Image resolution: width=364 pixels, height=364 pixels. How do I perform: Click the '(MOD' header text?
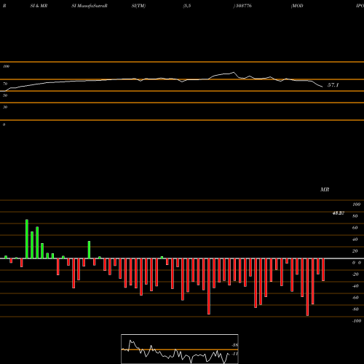(297, 6)
